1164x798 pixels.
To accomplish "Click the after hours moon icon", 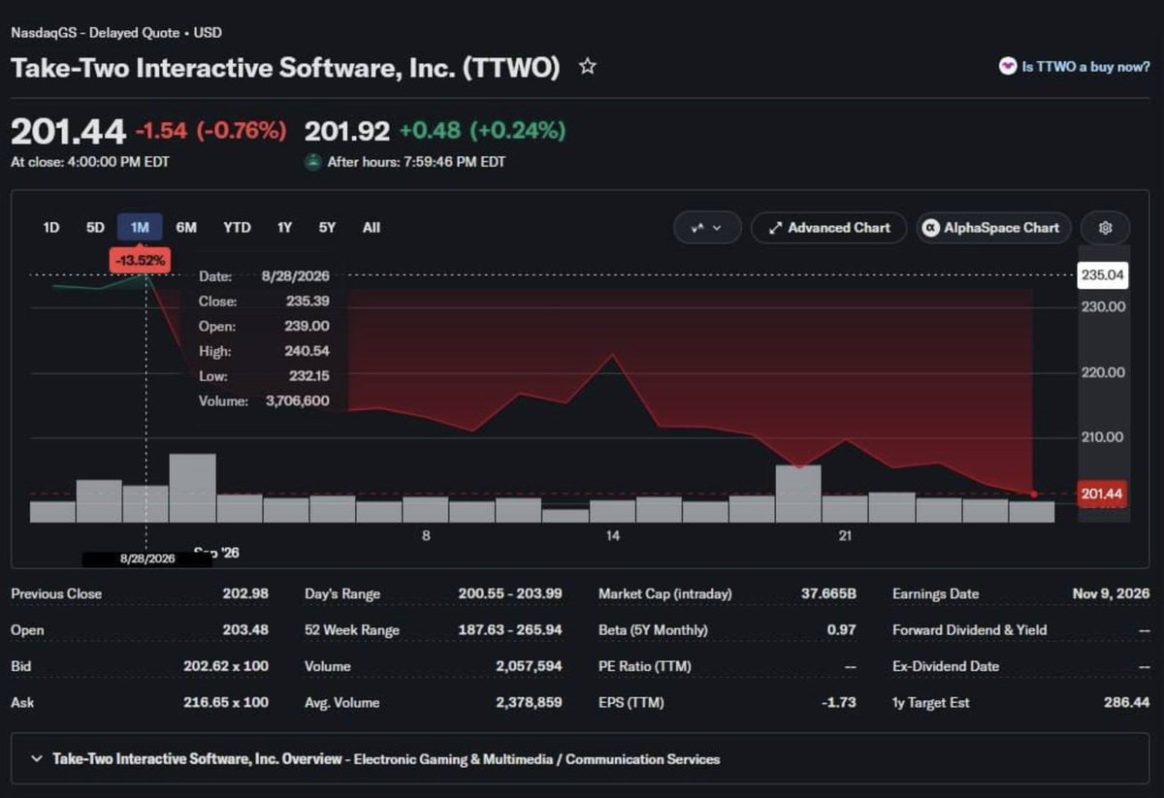I will 312,162.
